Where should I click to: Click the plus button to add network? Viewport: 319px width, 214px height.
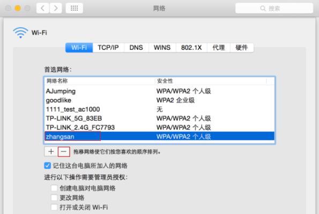[x=51, y=151]
